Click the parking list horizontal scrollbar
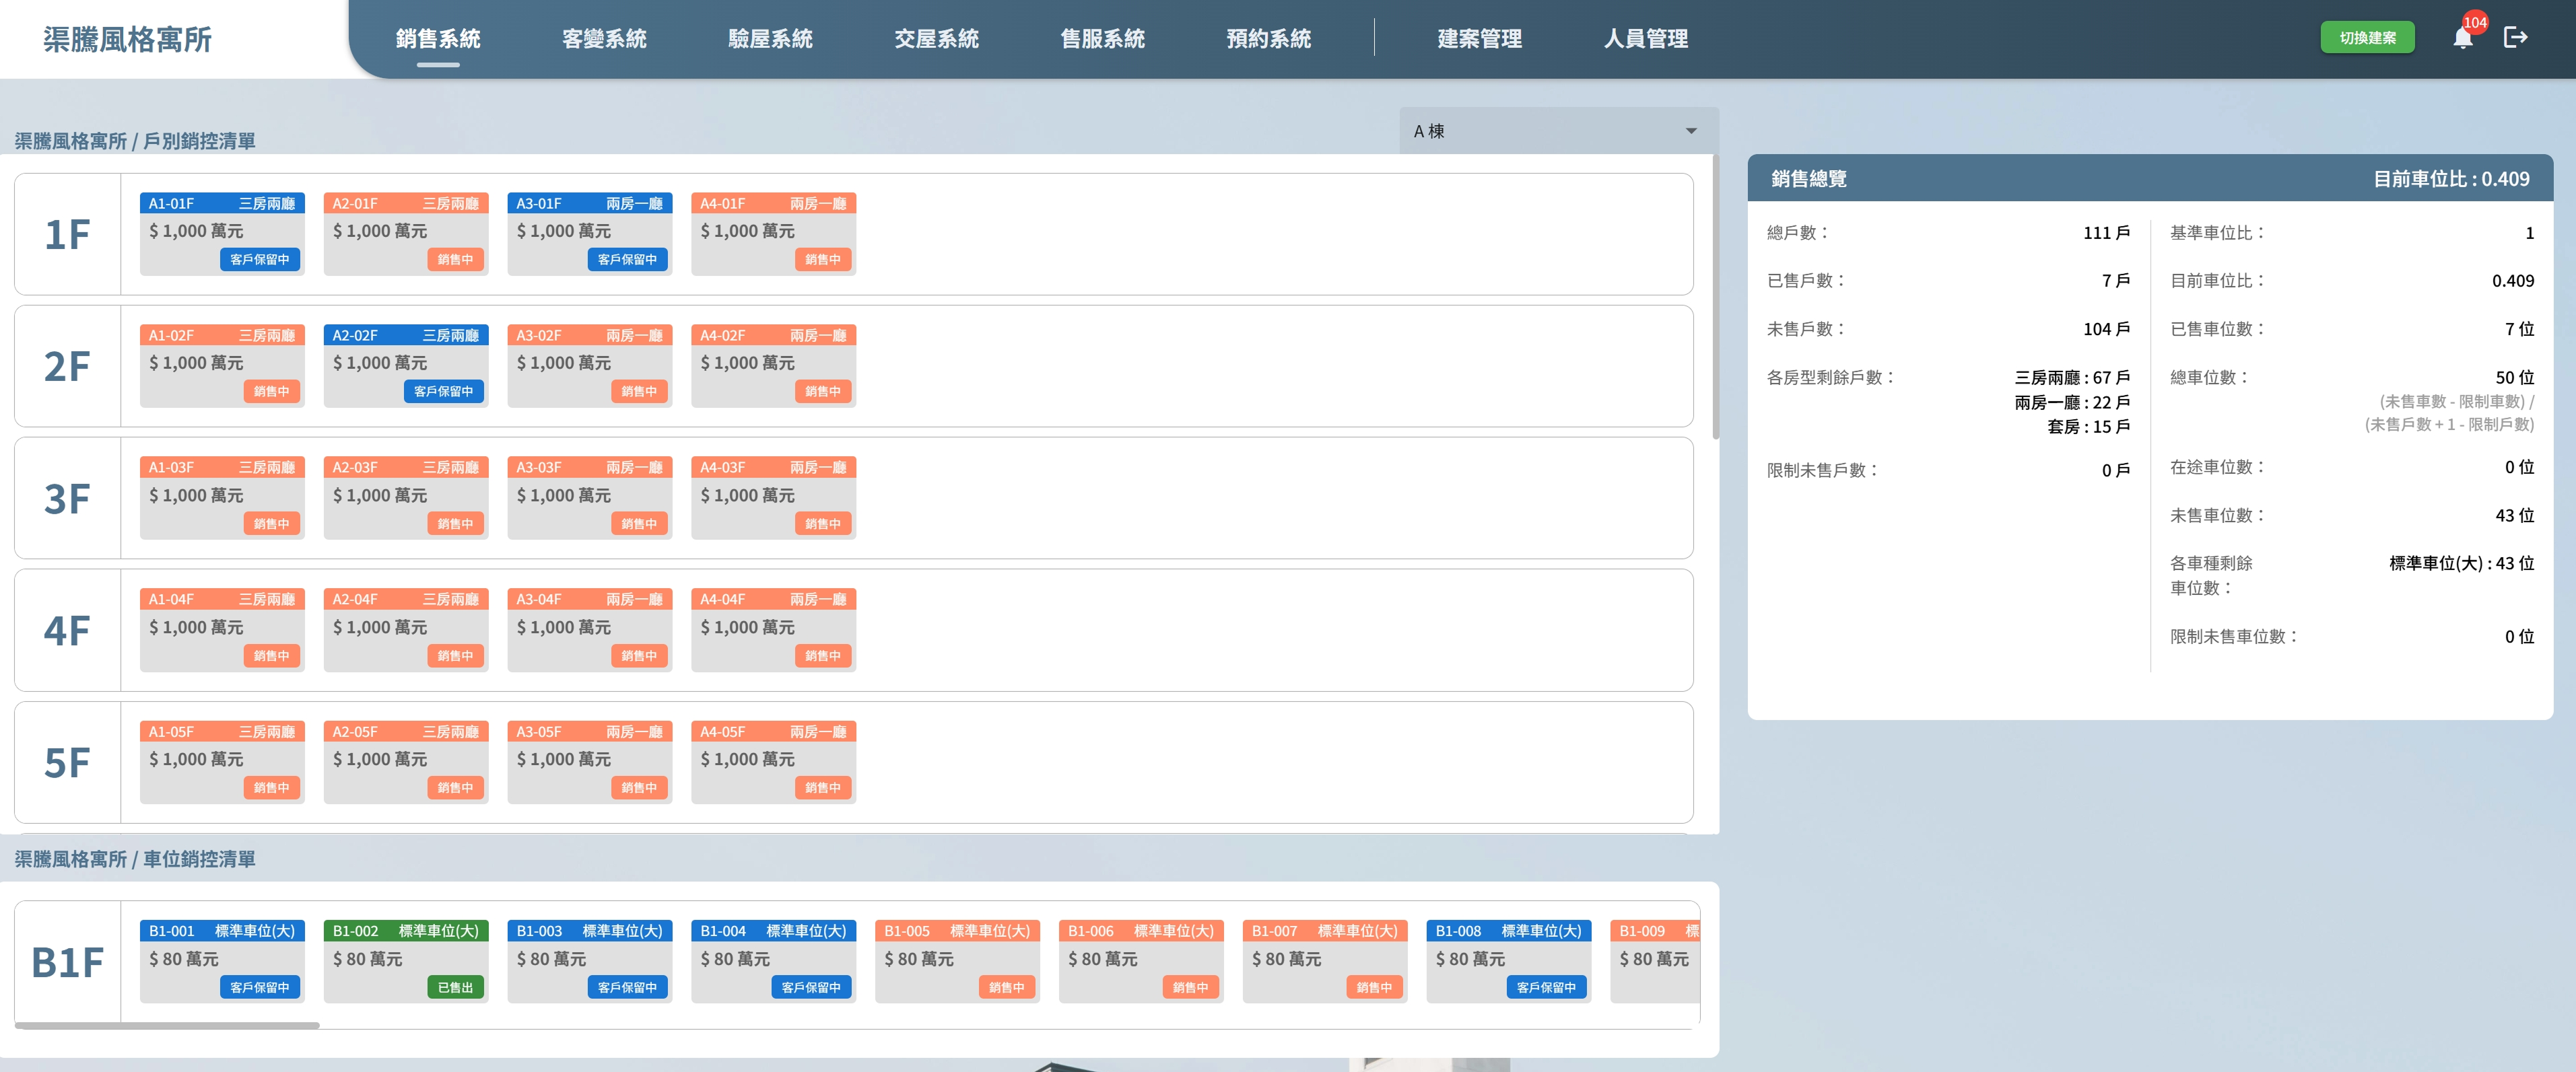This screenshot has width=2576, height=1072. tap(167, 1025)
